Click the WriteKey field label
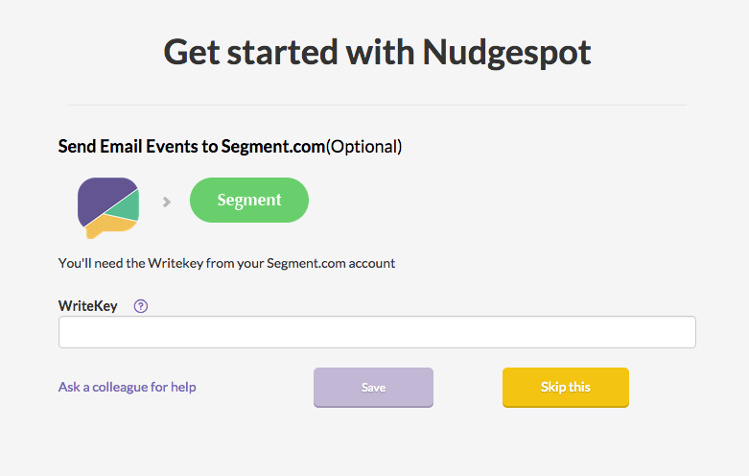 pos(88,306)
